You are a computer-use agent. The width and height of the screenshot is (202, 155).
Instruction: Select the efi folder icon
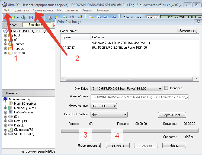click(x=10, y=40)
